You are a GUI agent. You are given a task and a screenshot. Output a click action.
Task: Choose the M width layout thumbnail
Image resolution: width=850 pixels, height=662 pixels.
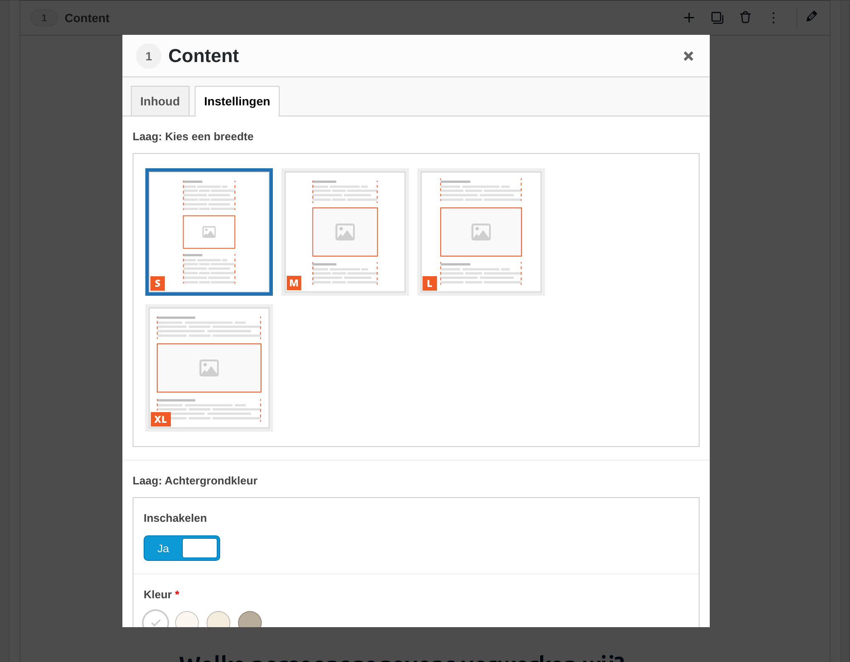(345, 232)
